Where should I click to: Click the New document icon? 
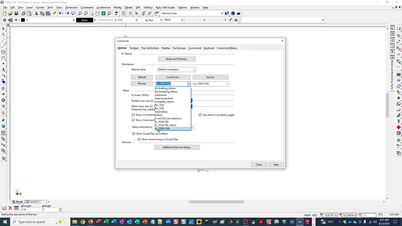(x=4, y=13)
